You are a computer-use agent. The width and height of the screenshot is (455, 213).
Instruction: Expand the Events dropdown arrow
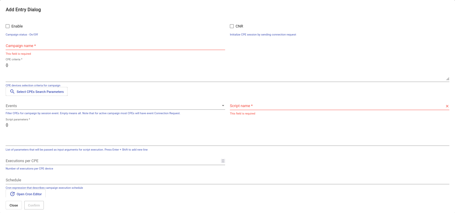pos(223,106)
